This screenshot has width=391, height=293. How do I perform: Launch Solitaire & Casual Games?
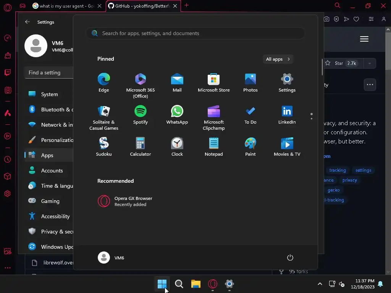pos(104,118)
